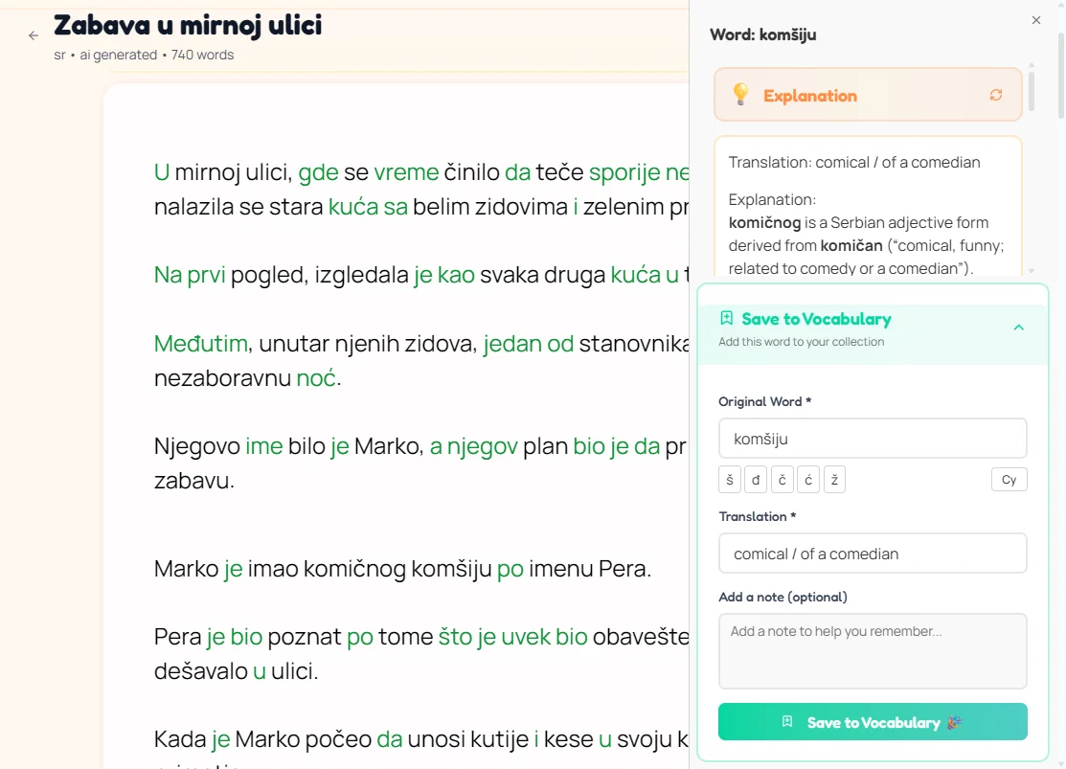The image size is (1066, 769).
Task: Go back using the left arrow icon
Action: pyautogui.click(x=33, y=34)
